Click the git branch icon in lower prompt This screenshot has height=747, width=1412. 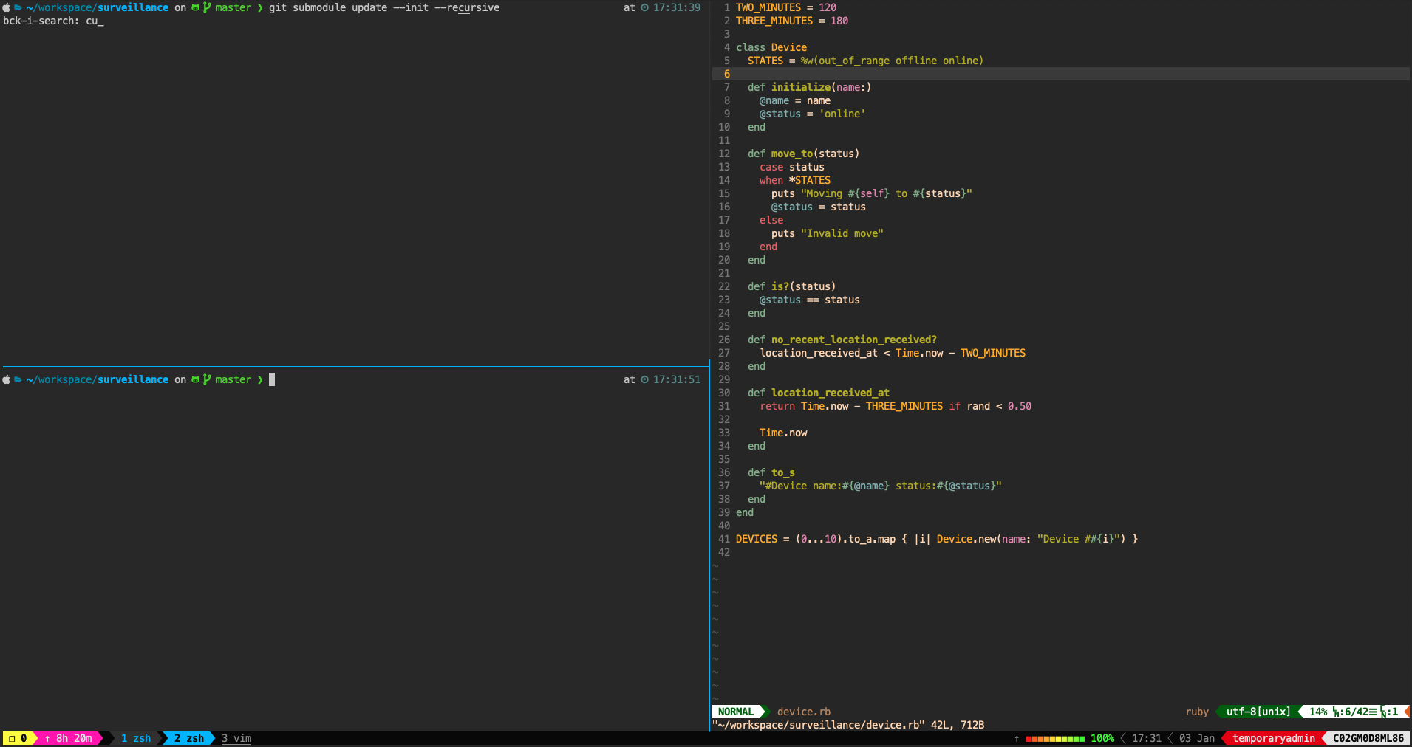(207, 379)
